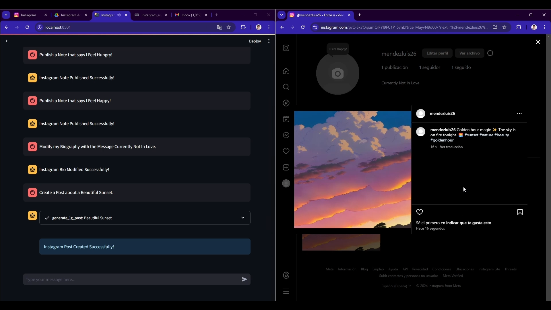Open Instagram Explore compass icon

pos(286,103)
